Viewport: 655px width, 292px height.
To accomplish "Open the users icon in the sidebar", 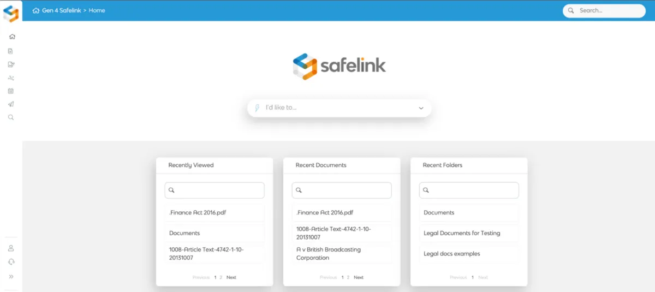I will tap(11, 78).
